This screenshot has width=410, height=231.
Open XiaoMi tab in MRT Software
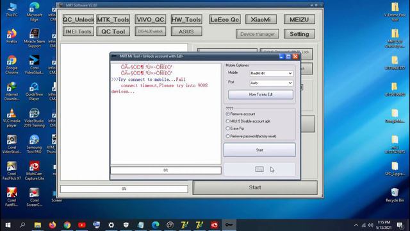coord(261,19)
